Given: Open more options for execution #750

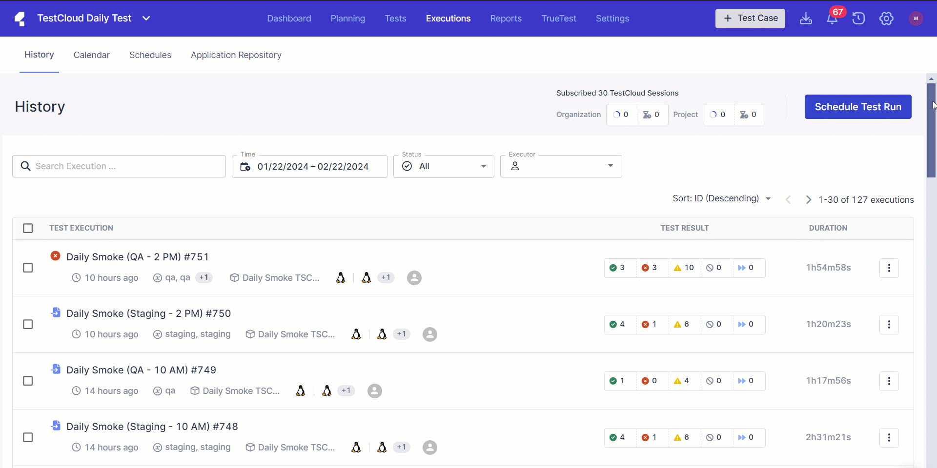Looking at the screenshot, I should coord(889,324).
